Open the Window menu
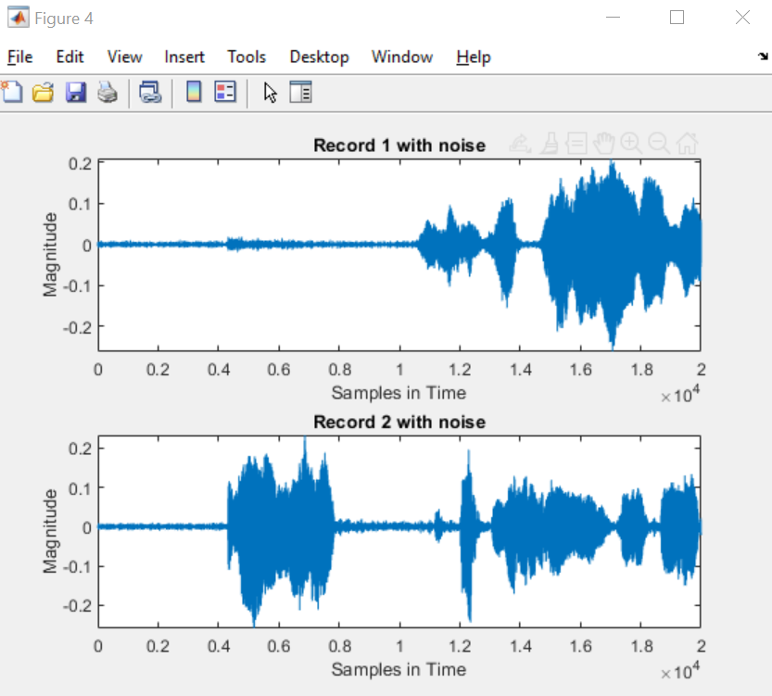This screenshot has height=696, width=772. (402, 57)
